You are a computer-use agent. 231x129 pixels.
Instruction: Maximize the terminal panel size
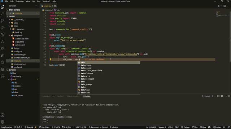point(226,96)
